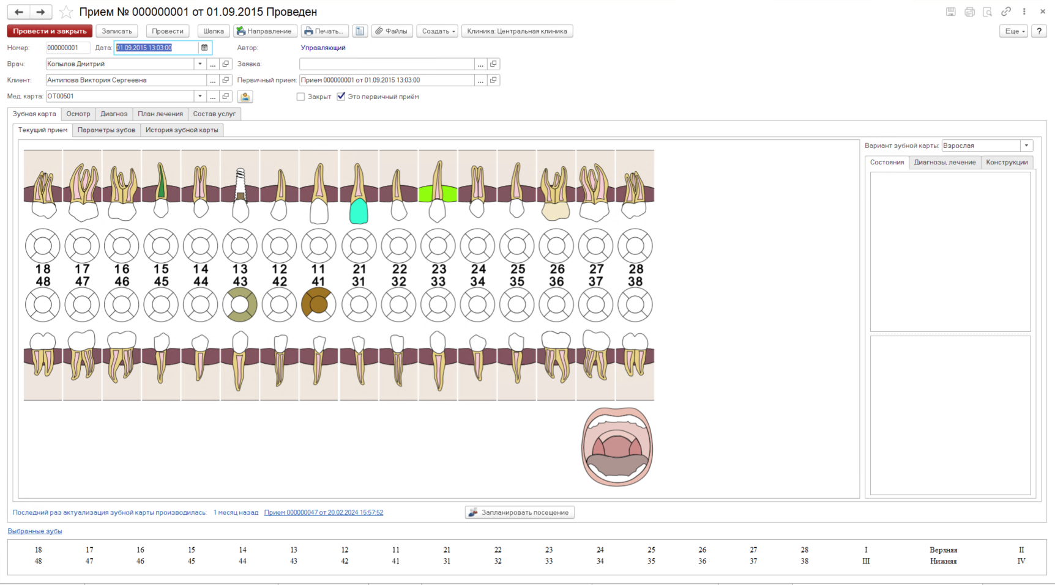Uncheck Это первичный приём checkbox
Screen dimensions: 1055x585
click(341, 97)
